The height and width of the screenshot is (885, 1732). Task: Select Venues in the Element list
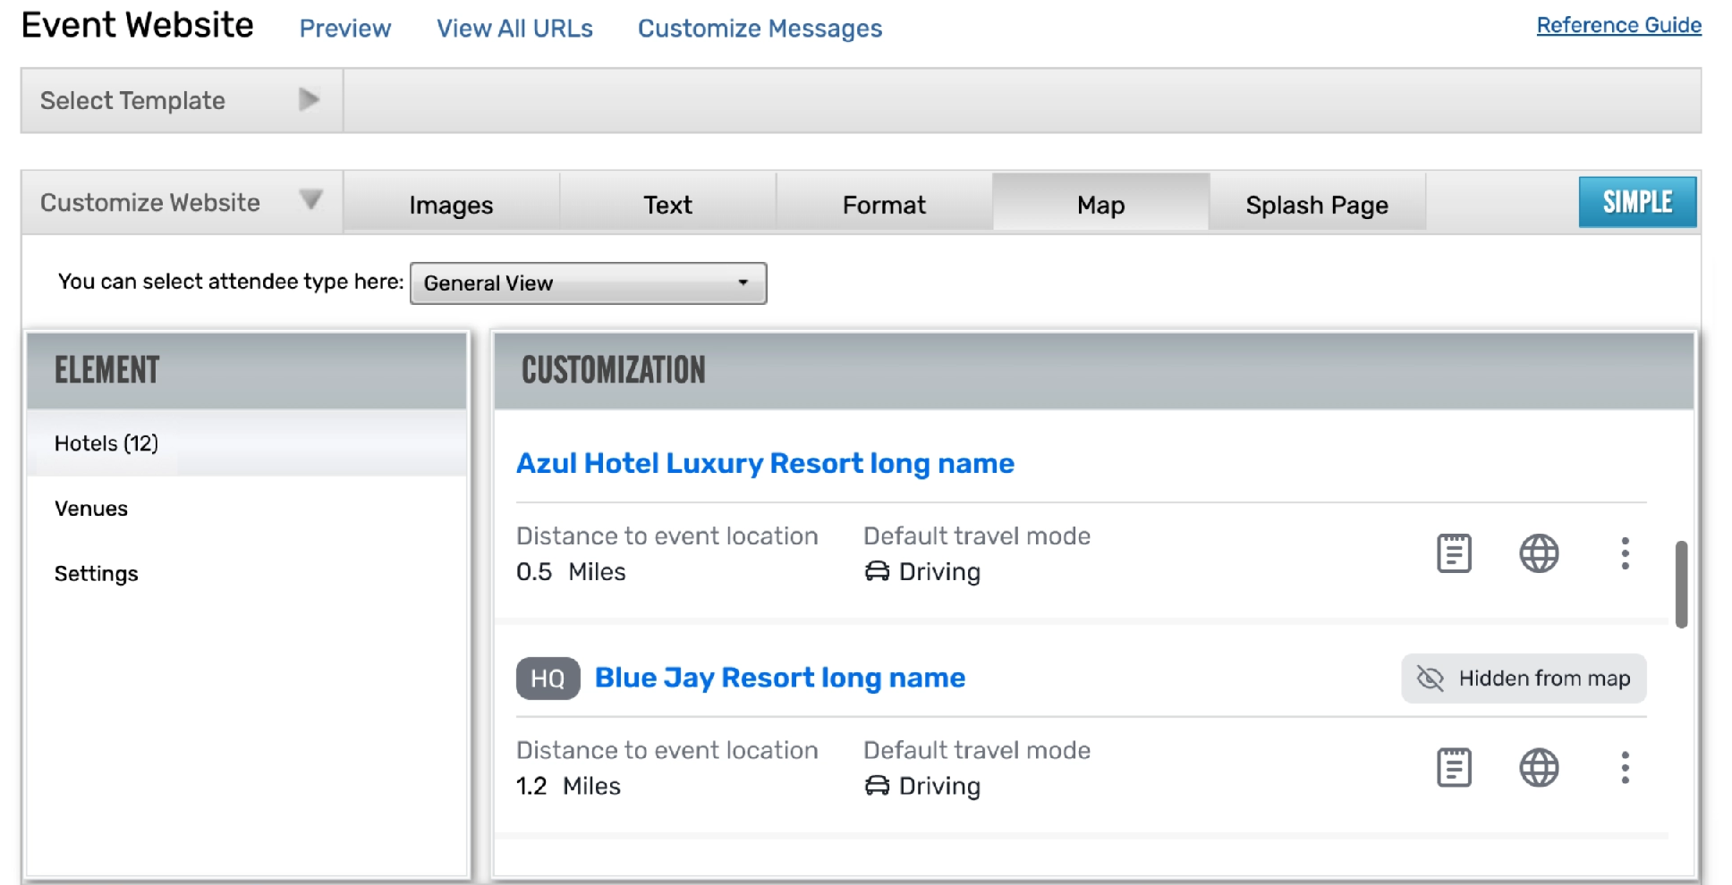tap(91, 509)
